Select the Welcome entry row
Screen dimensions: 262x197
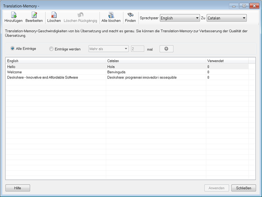[127, 72]
